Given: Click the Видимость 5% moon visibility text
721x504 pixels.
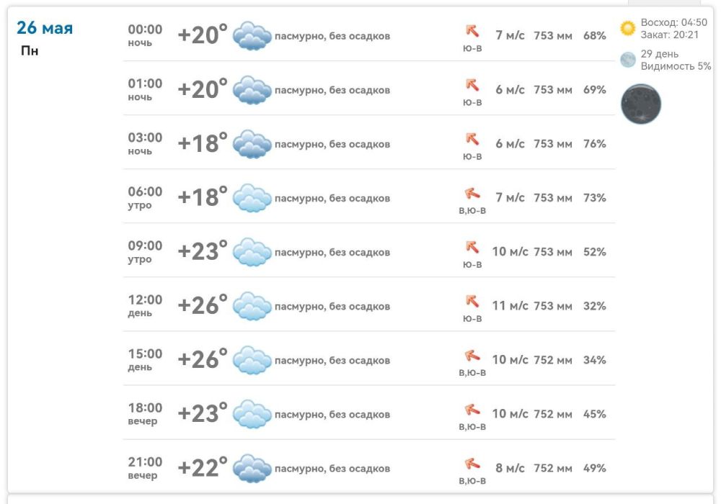Looking at the screenshot, I should pyautogui.click(x=676, y=66).
